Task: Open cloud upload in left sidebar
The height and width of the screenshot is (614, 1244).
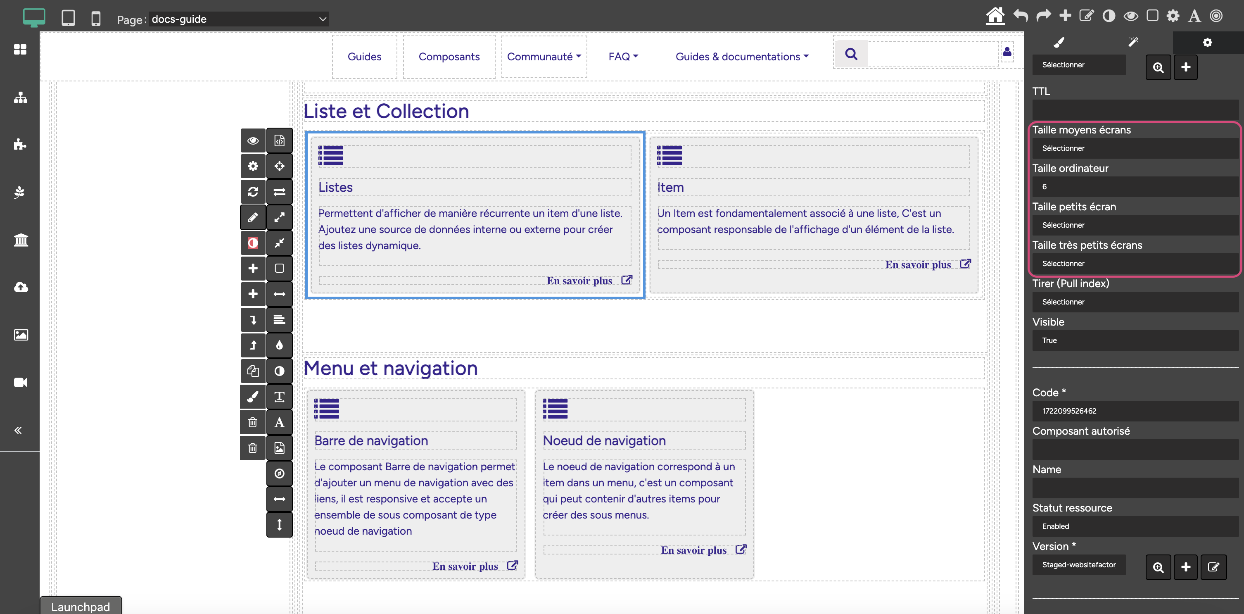Action: tap(20, 287)
